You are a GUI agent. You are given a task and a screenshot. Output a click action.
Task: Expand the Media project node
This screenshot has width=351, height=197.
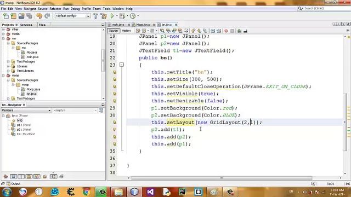[x=3, y=34]
